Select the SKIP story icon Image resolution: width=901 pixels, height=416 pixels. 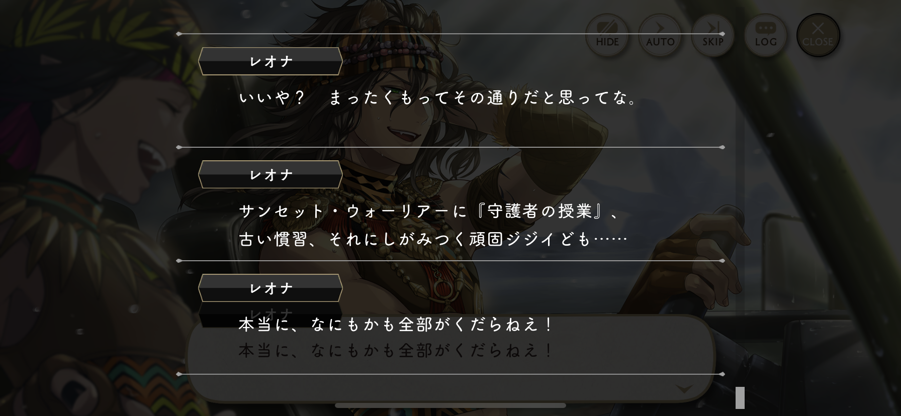click(x=712, y=35)
